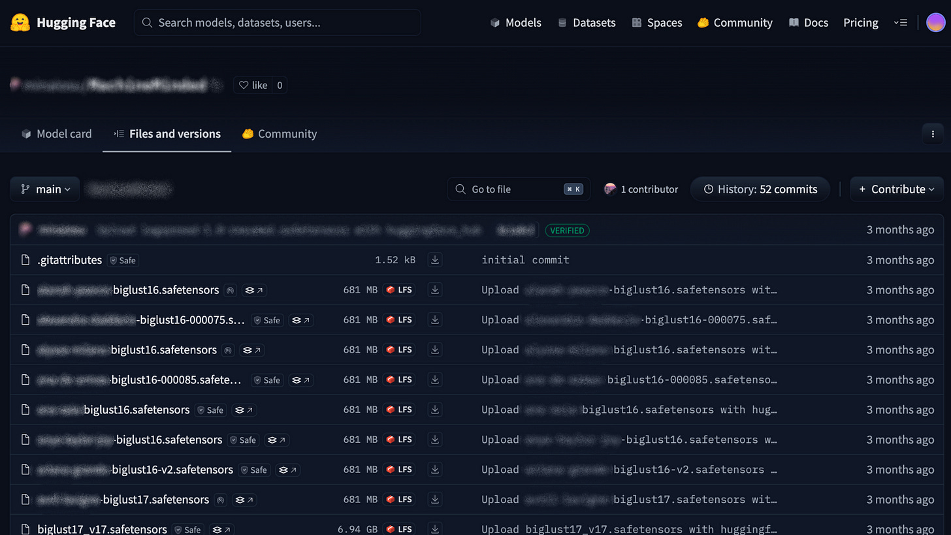Open the biglust16-000085 safetensors file

[139, 380]
